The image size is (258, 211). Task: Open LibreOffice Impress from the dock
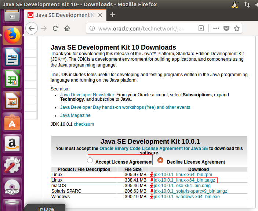pos(12,100)
